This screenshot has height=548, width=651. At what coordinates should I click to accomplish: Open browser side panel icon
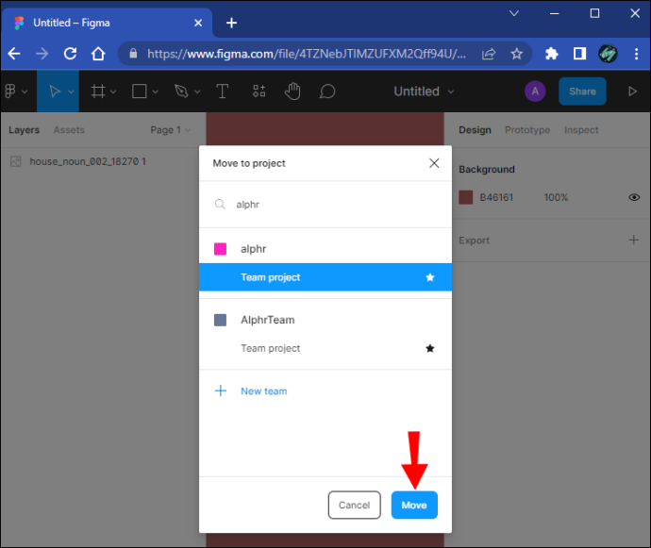click(579, 54)
